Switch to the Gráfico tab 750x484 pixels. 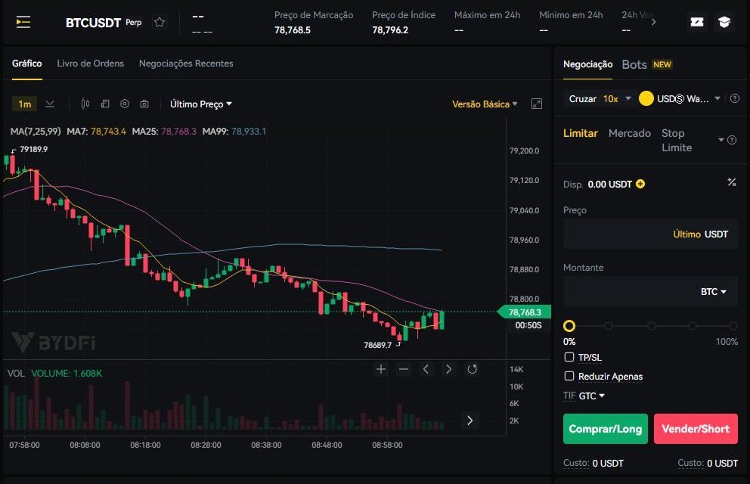26,64
